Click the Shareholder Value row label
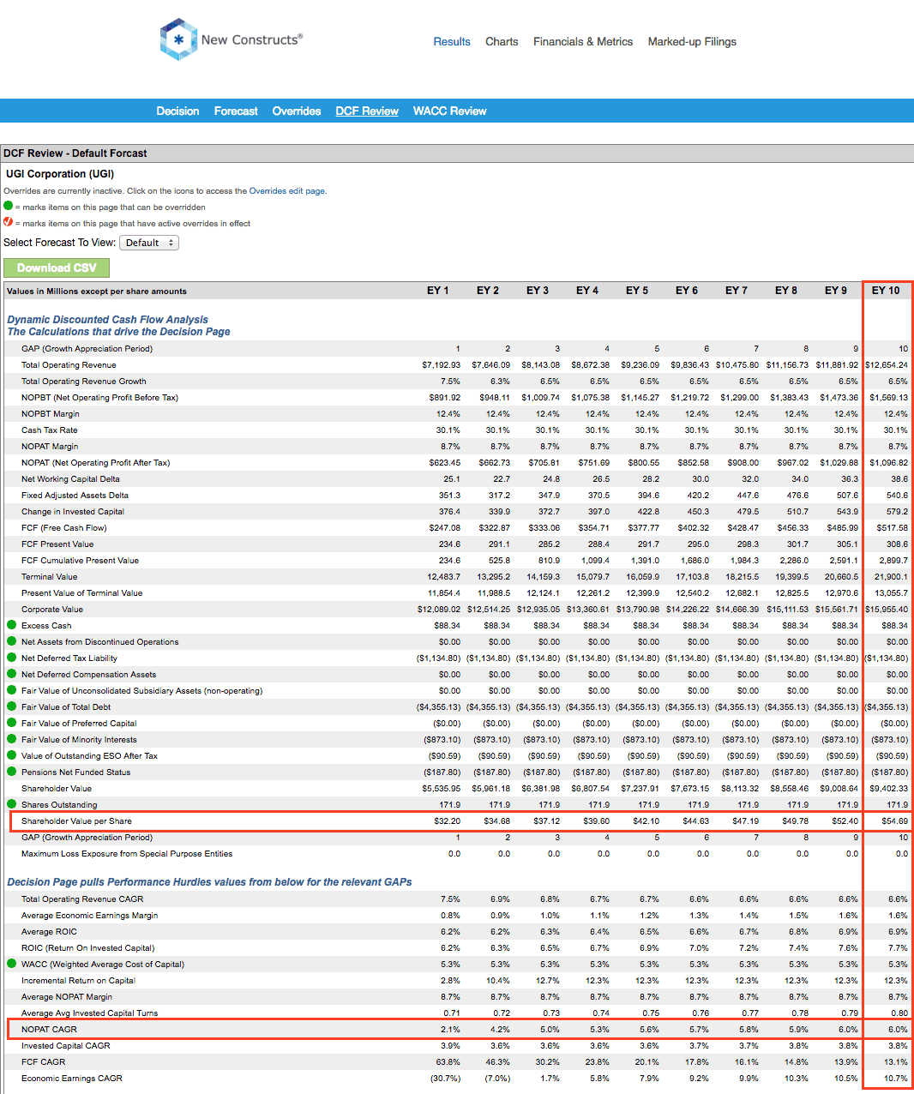This screenshot has height=1094, width=914. [x=57, y=788]
